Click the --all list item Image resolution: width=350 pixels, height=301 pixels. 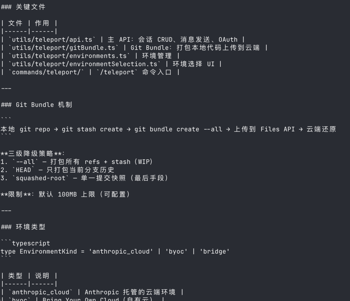[23, 162]
